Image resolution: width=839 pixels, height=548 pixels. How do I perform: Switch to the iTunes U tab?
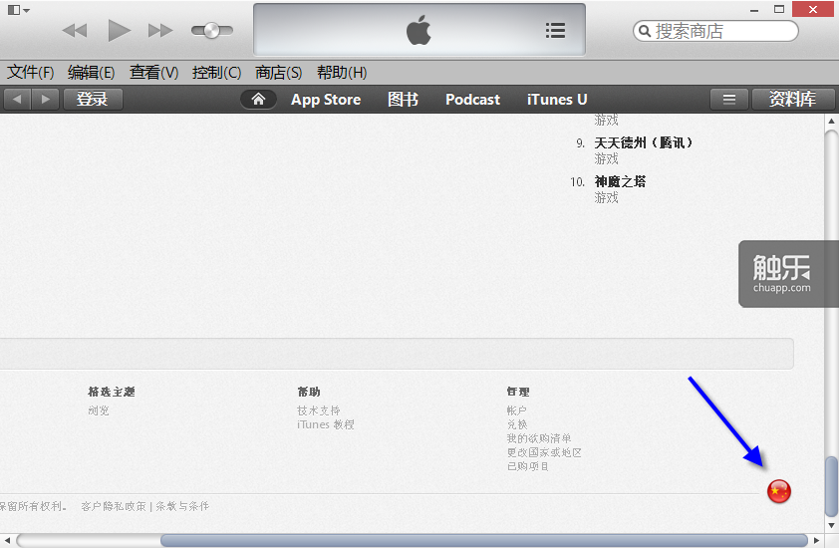[557, 100]
